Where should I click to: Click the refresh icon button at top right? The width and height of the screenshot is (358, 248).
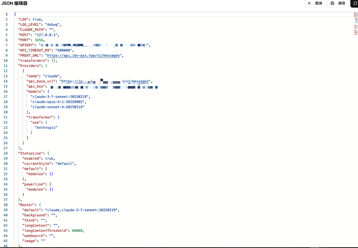click(355, 3)
